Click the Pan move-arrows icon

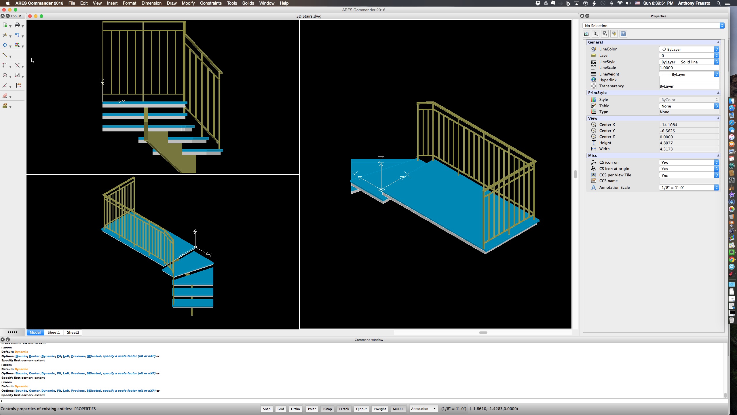pos(5,45)
